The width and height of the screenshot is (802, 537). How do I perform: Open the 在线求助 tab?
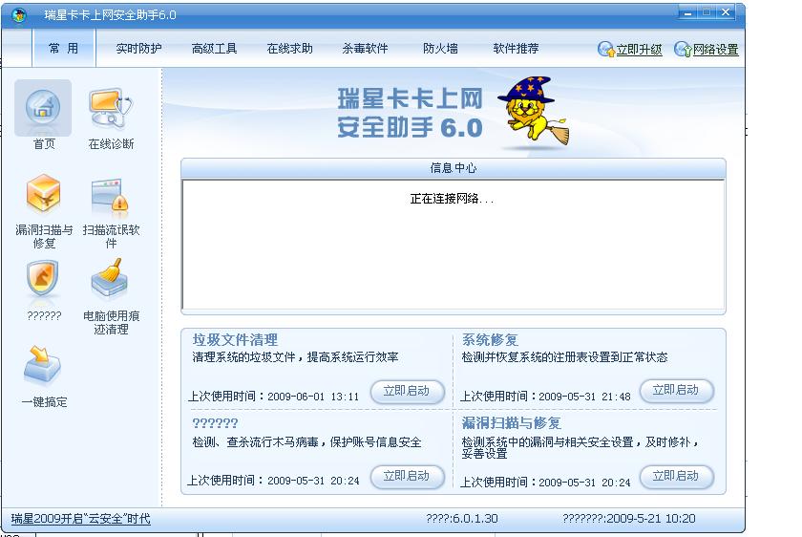tap(289, 49)
